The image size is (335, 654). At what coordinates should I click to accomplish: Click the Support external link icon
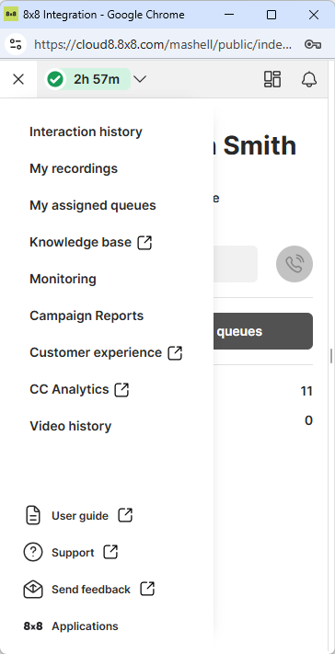point(110,552)
